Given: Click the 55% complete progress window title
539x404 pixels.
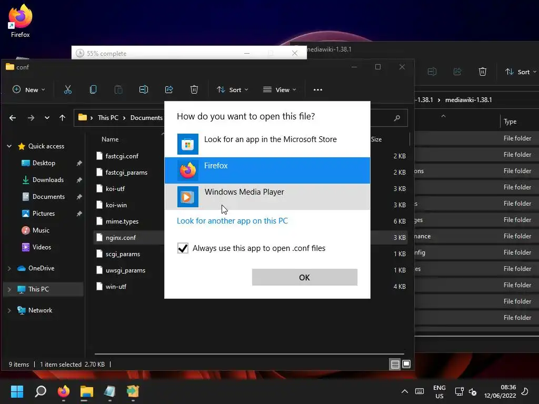Looking at the screenshot, I should point(106,54).
